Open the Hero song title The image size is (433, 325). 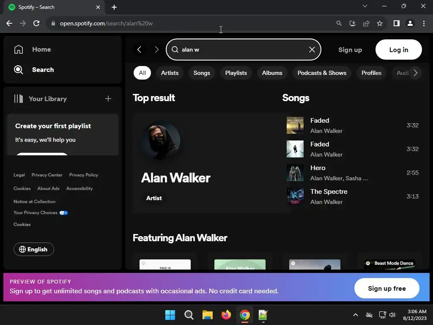tap(318, 168)
